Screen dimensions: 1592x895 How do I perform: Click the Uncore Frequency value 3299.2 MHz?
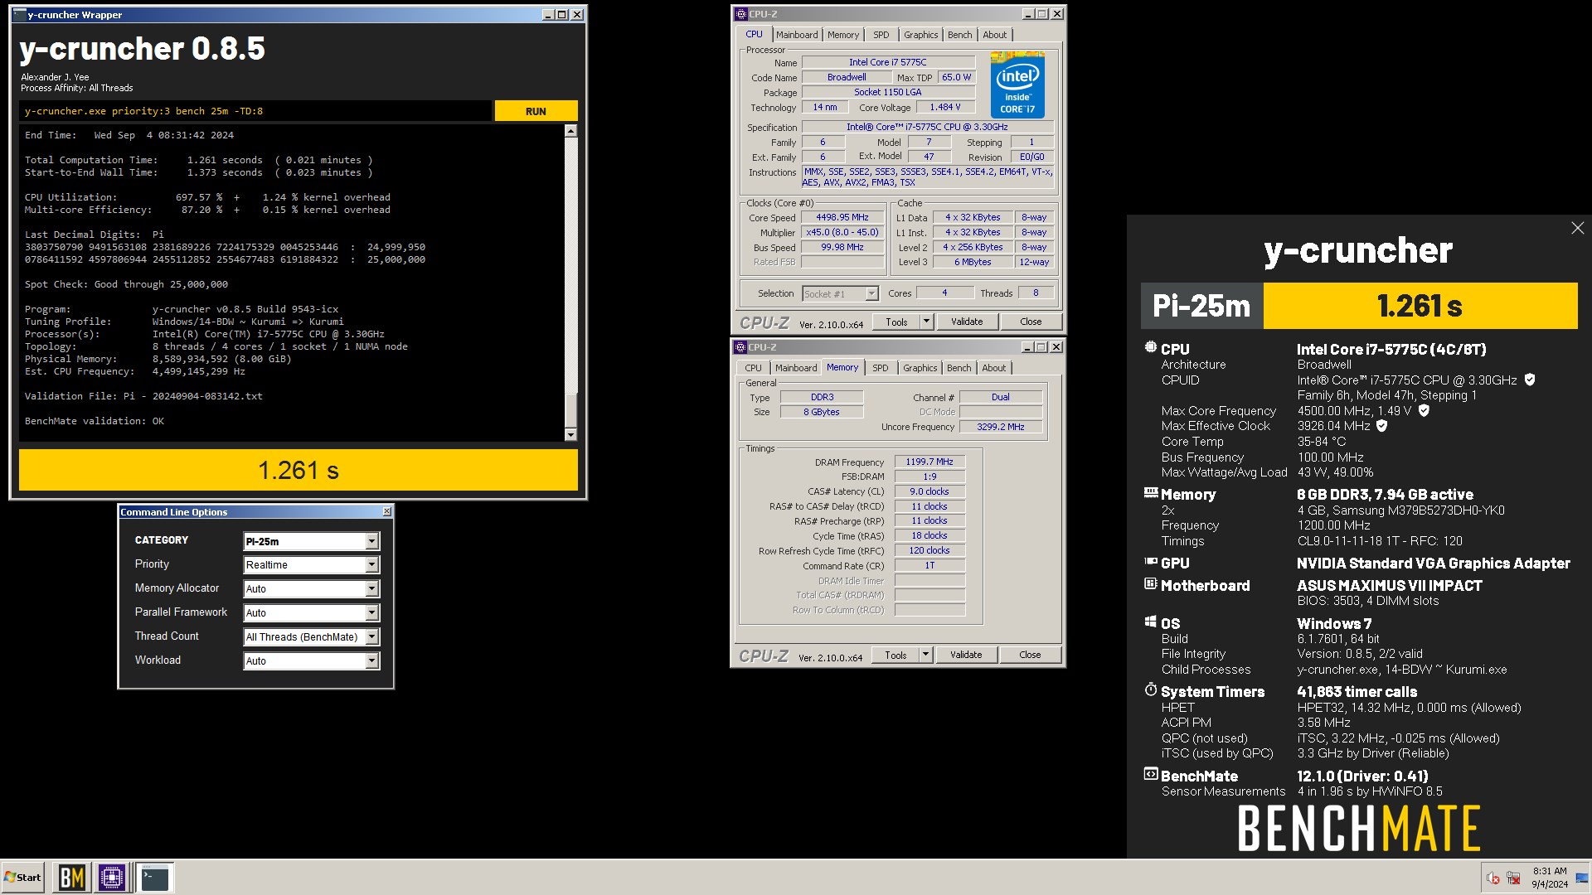coord(1001,428)
